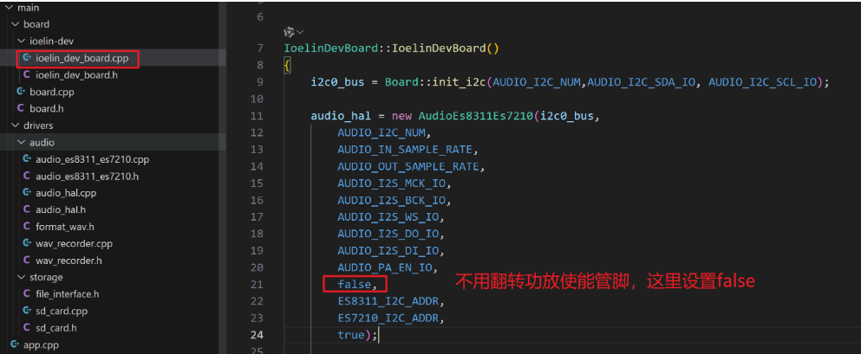The height and width of the screenshot is (354, 861).
Task: Collapse the storage folder chevron
Action: point(21,277)
